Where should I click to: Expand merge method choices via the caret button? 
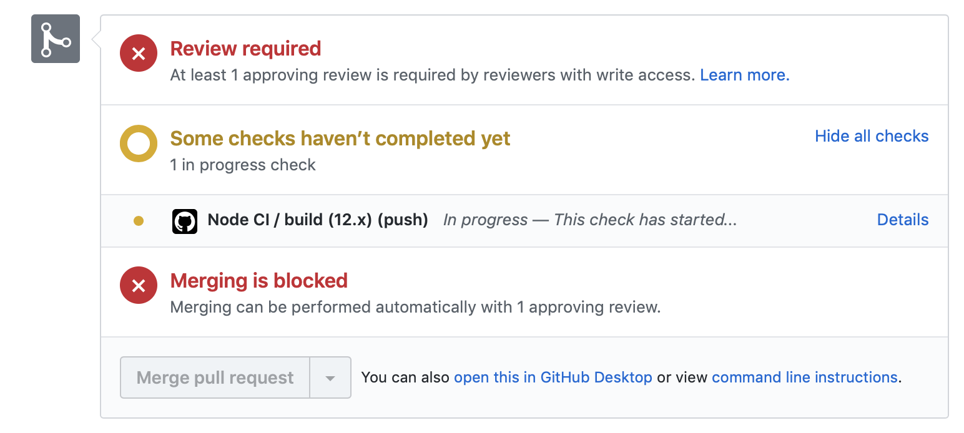pos(330,377)
